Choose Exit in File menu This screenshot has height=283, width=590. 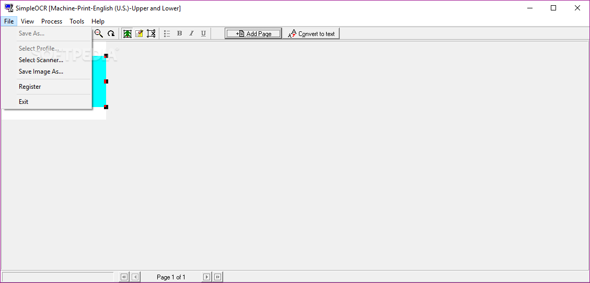coord(47,102)
